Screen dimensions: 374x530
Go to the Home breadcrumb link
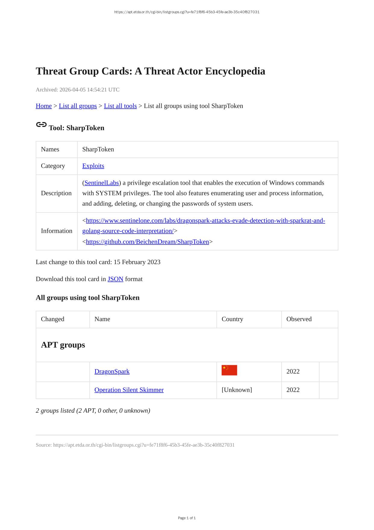[x=44, y=106]
